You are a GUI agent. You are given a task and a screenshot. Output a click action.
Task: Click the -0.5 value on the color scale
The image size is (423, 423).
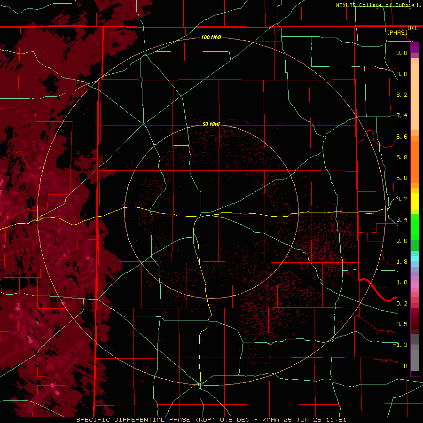pos(400,324)
